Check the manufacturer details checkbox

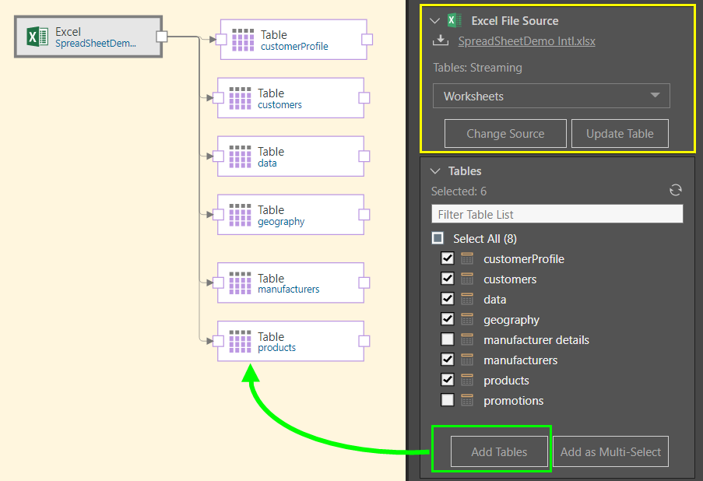coord(448,339)
